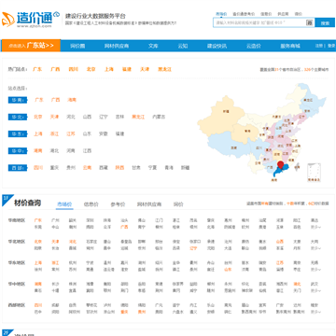Open the South China Sea islands inset map
Image resolution: width=336 pixels, height=336 pixels.
coord(314,173)
